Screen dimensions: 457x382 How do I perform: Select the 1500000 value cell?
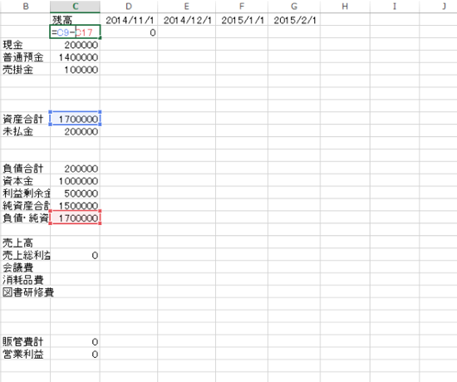[75, 205]
